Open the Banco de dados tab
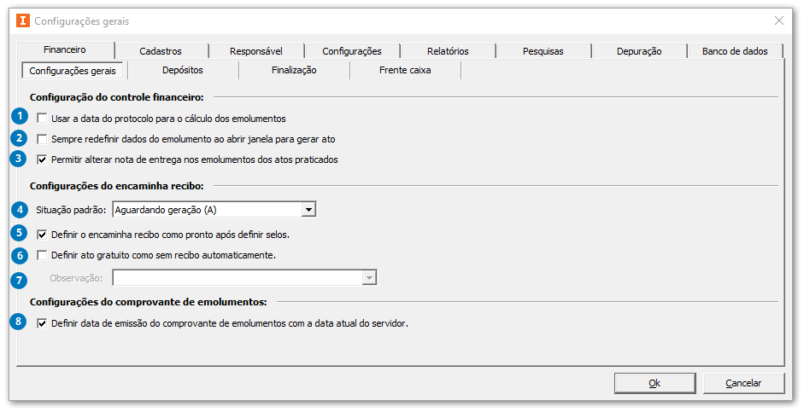The height and width of the screenshot is (412, 804). click(x=735, y=51)
